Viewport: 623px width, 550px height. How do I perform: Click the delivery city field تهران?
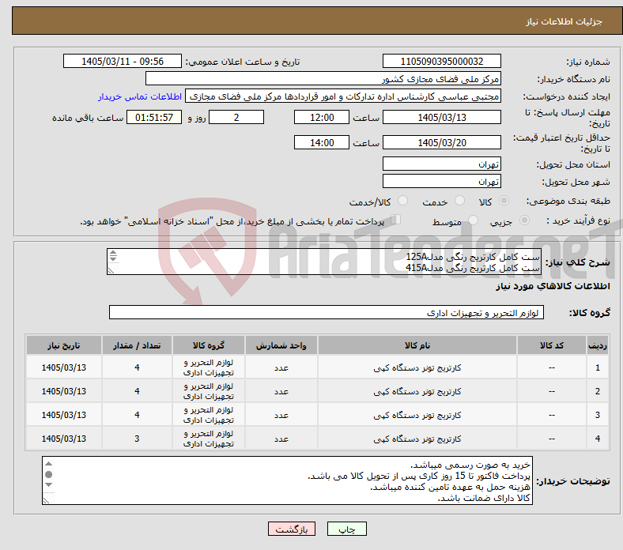[441, 181]
